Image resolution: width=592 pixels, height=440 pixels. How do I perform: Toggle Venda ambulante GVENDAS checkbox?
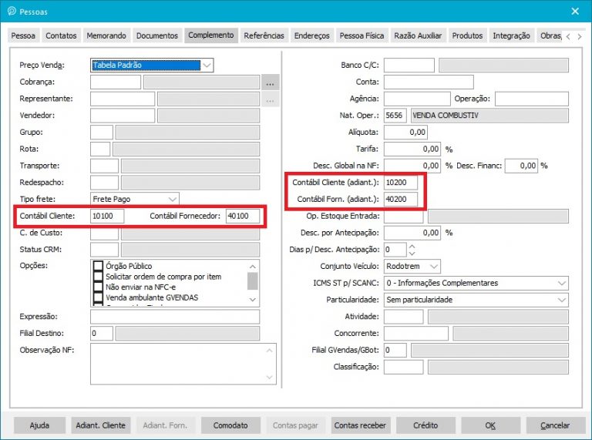98,297
